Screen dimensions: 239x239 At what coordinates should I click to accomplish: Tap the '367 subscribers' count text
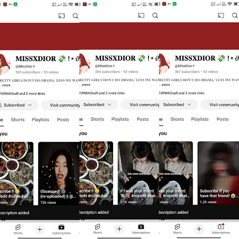coord(187,72)
